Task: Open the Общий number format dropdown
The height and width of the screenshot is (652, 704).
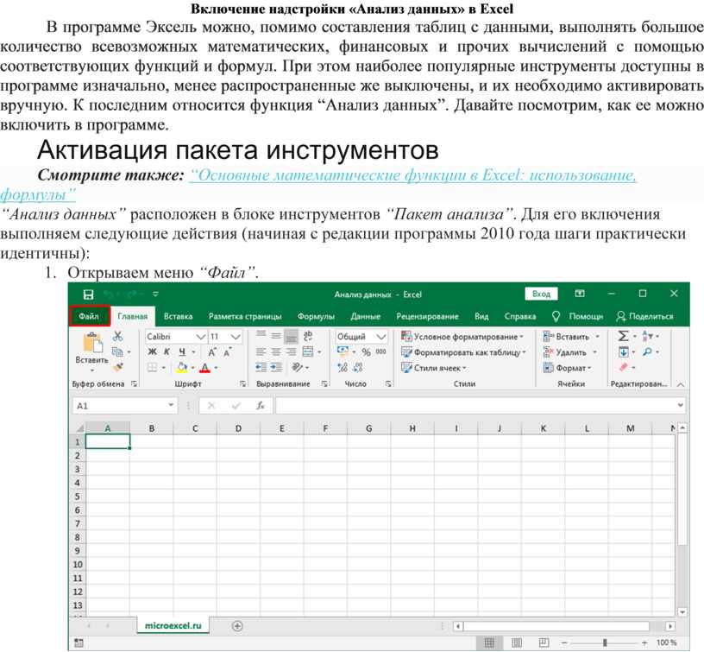Action: point(381,337)
